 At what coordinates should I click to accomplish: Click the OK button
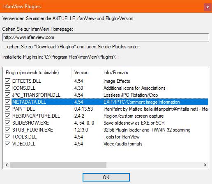pos(106,177)
